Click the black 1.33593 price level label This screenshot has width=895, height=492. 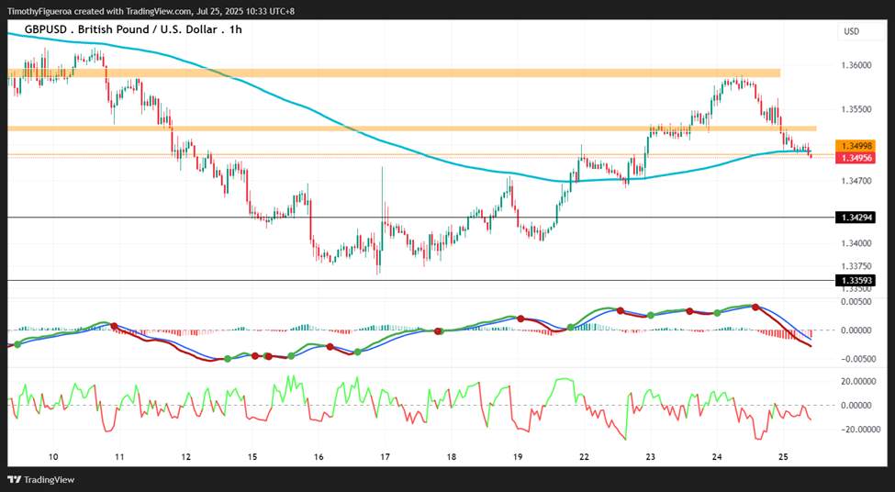pos(856,280)
